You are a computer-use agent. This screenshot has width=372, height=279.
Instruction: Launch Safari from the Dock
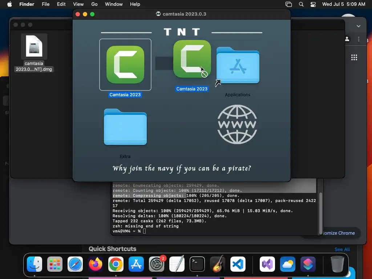tap(75, 264)
